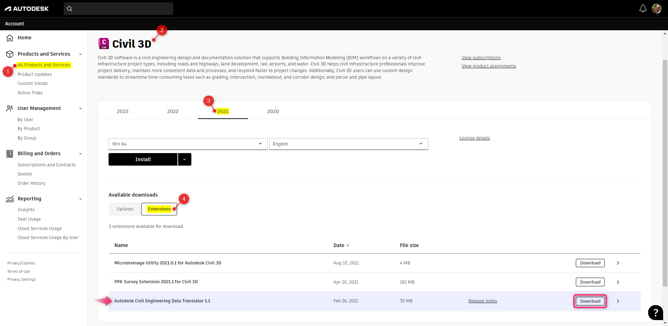
Task: Expand the Civil Engineering Data Translator row
Action: click(618, 301)
